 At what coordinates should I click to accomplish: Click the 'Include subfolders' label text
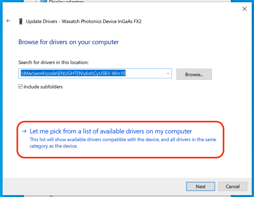43,87
